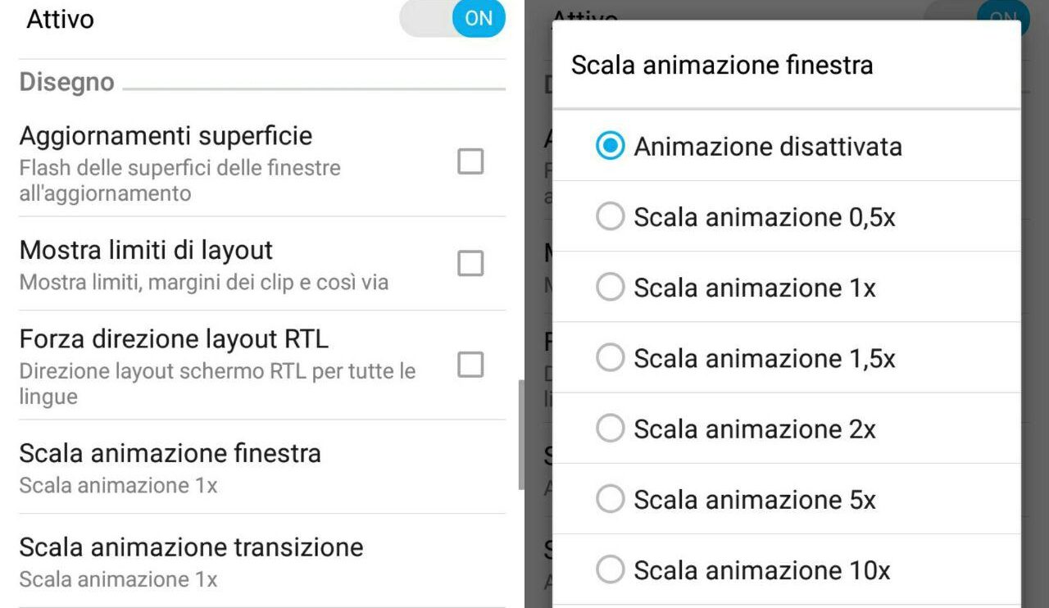Click the Aggiornamenti superficie title text
The image size is (1049, 608).
166,135
